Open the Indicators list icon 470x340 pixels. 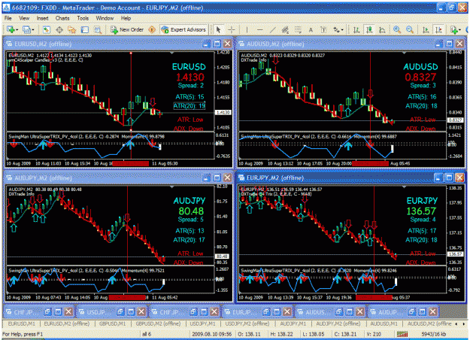453,29
